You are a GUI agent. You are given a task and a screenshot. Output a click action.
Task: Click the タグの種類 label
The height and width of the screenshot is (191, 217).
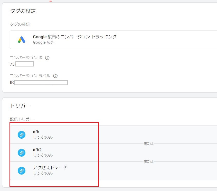point(20,24)
